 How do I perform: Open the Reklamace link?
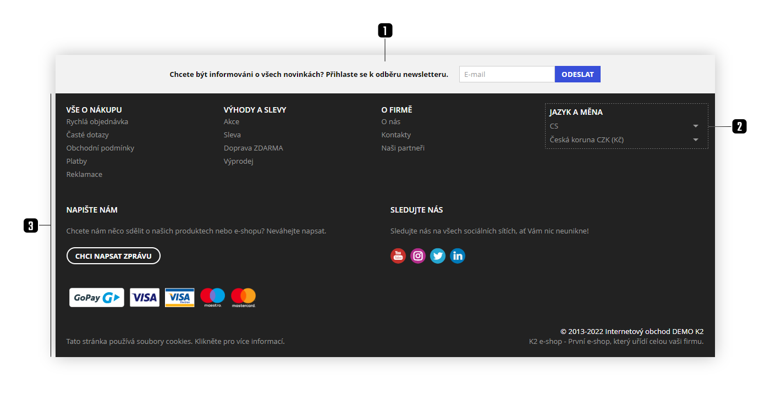click(x=84, y=175)
